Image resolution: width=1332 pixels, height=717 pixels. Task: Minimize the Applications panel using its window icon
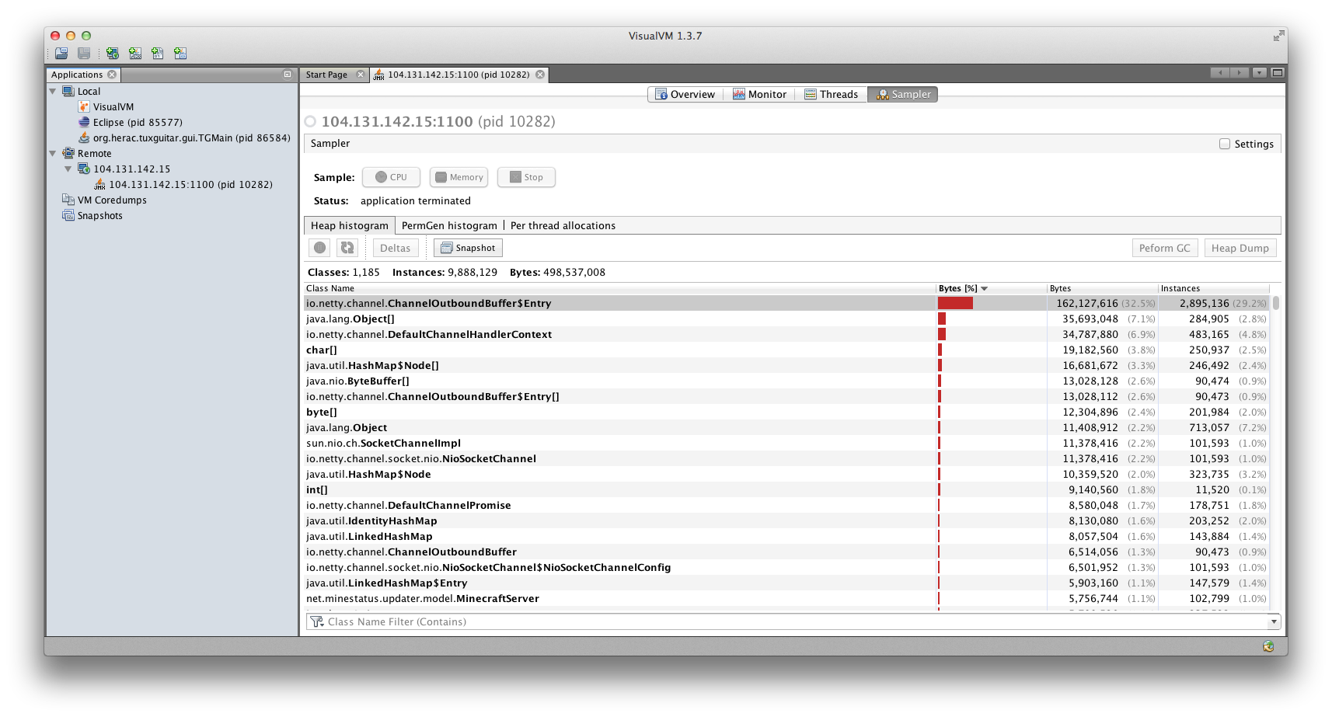tap(288, 75)
